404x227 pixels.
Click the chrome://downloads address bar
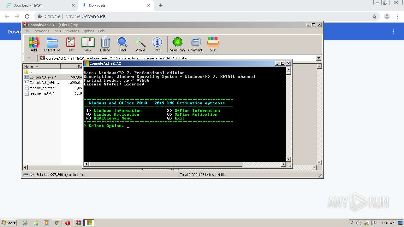[x=202, y=16]
